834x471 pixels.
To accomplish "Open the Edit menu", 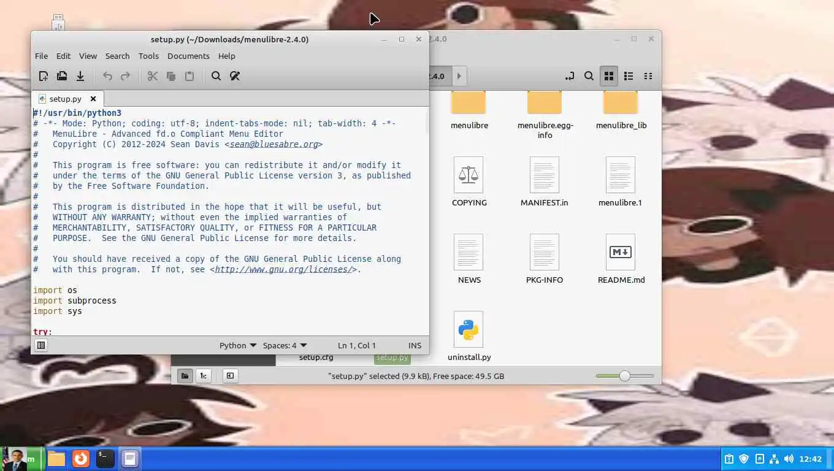I will coord(63,56).
